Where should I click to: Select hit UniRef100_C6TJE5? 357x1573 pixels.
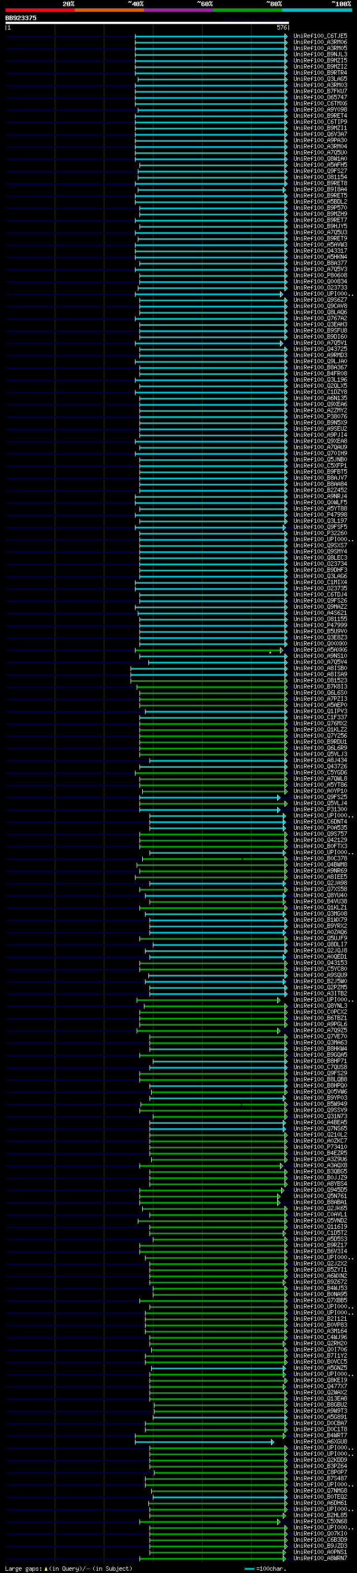pyautogui.click(x=320, y=36)
